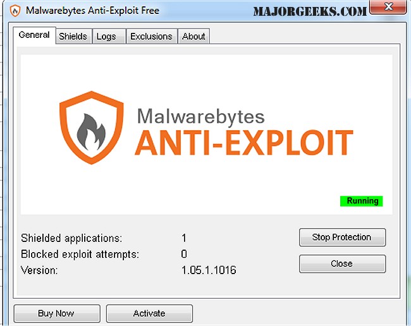Open the Exclusions tab

pyautogui.click(x=152, y=36)
